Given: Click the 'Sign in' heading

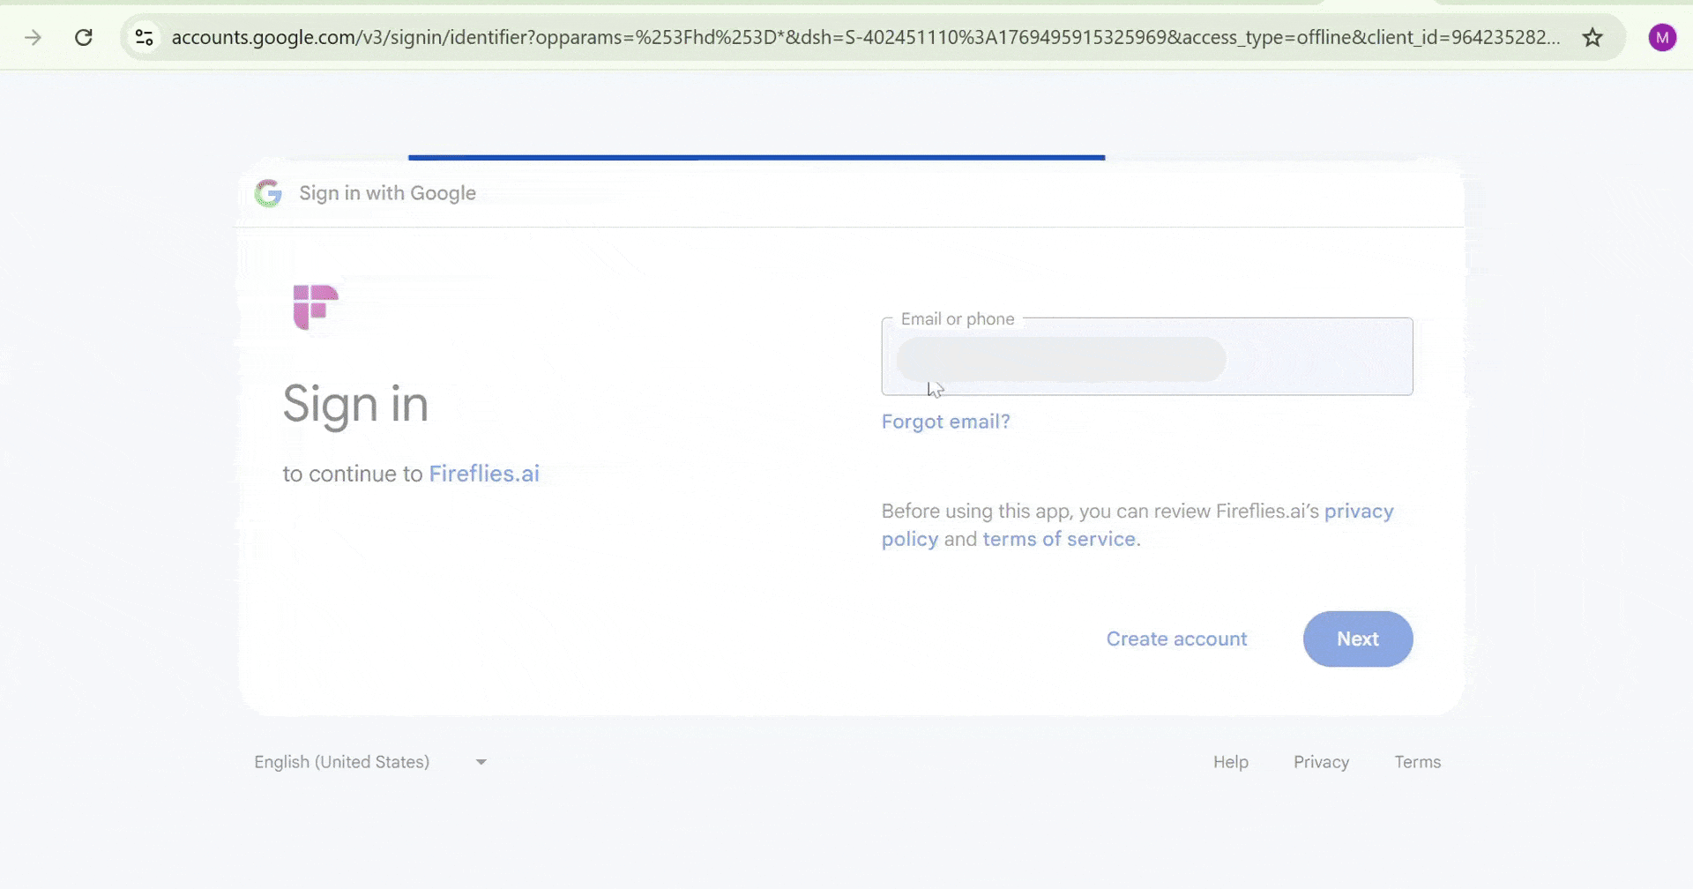Looking at the screenshot, I should [355, 405].
